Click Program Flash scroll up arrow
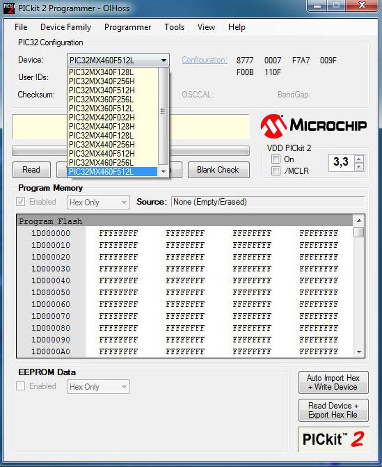382x467 pixels. [359, 221]
